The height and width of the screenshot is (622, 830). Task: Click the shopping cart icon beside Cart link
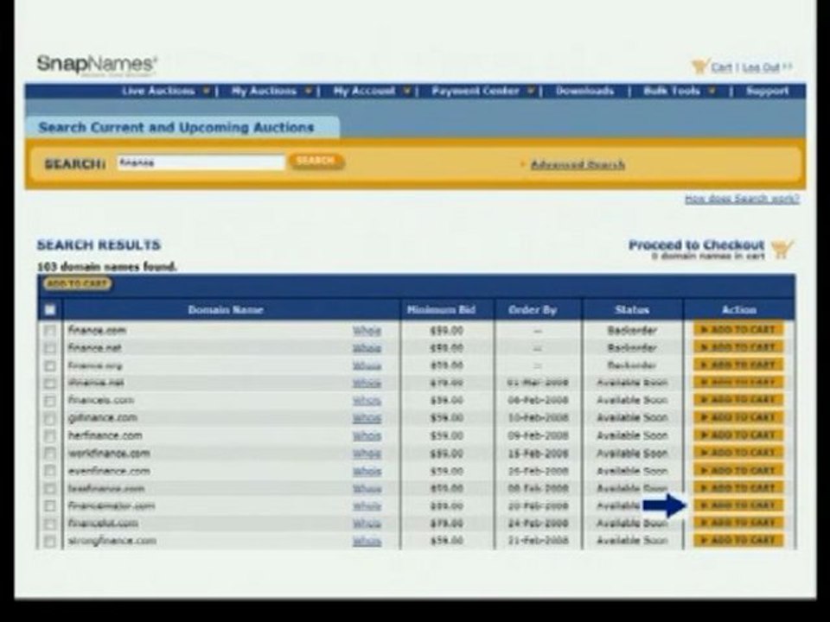[x=699, y=67]
